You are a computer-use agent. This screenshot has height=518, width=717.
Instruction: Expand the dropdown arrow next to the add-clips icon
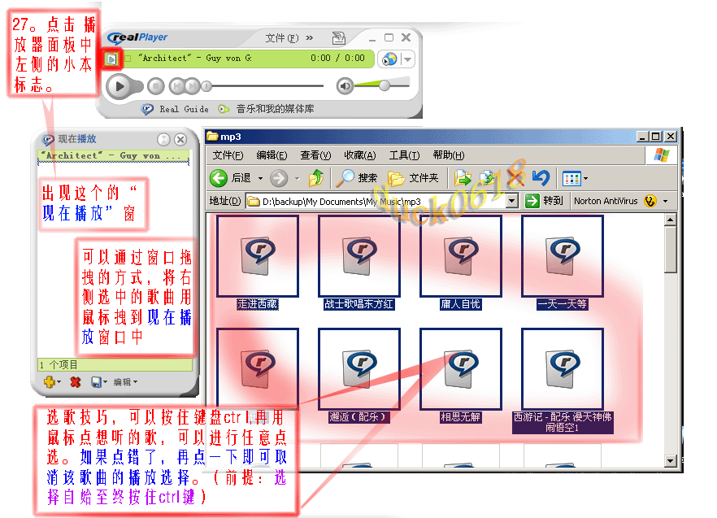[59, 382]
